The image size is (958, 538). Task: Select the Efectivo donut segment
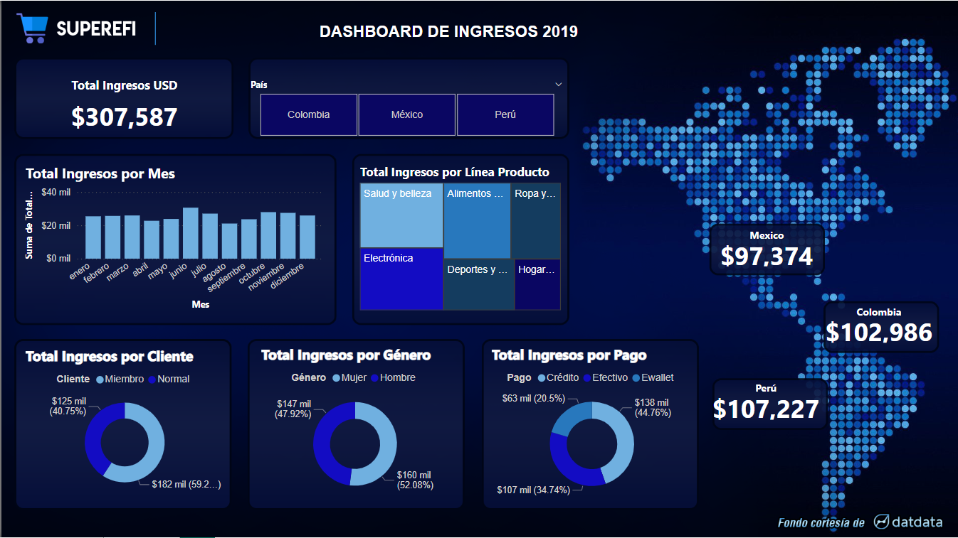pyautogui.click(x=568, y=467)
